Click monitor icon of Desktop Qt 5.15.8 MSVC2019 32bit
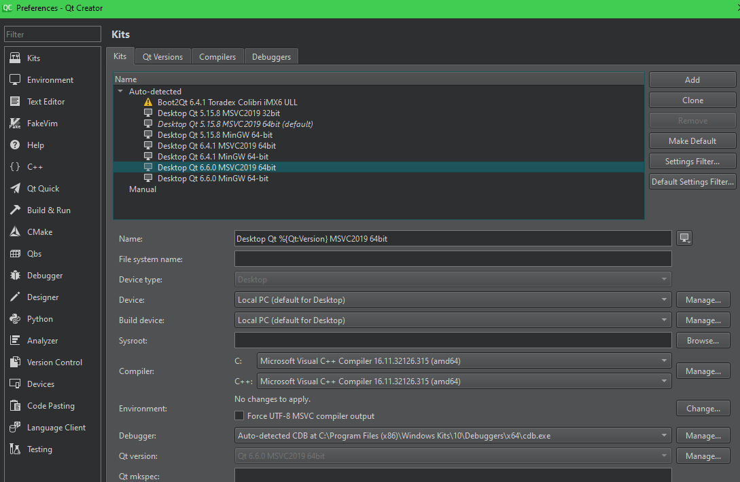The height and width of the screenshot is (482, 740). pos(148,113)
